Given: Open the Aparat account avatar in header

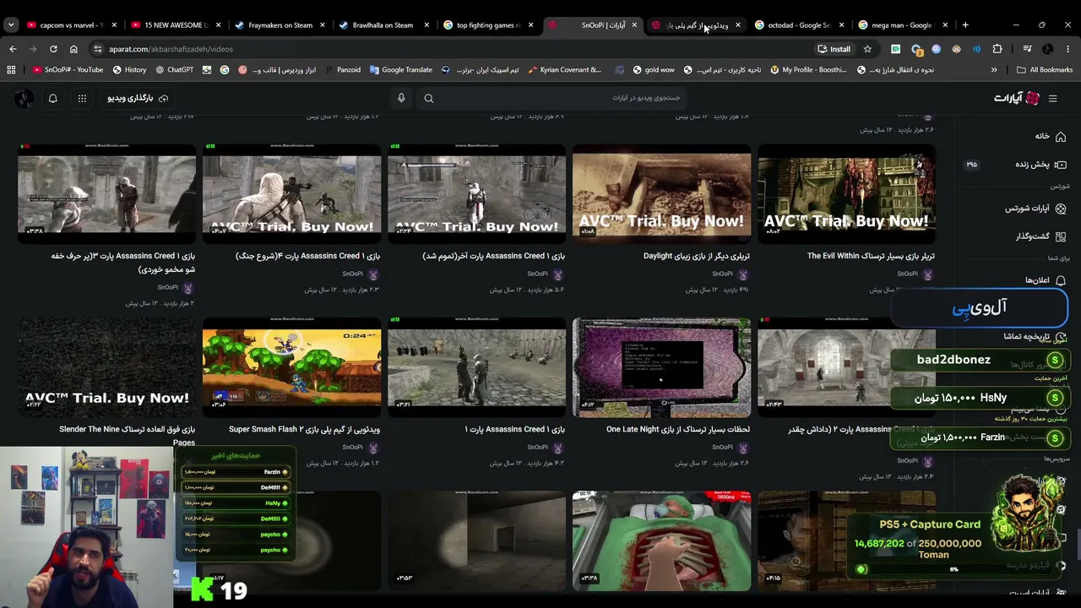Looking at the screenshot, I should pos(23,99).
